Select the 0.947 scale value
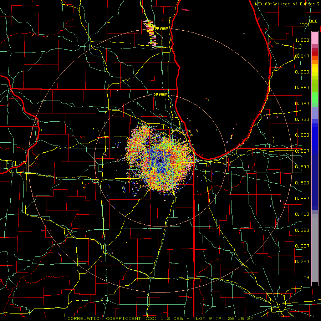Image resolution: width=321 pixels, height=321 pixels. pyautogui.click(x=302, y=56)
